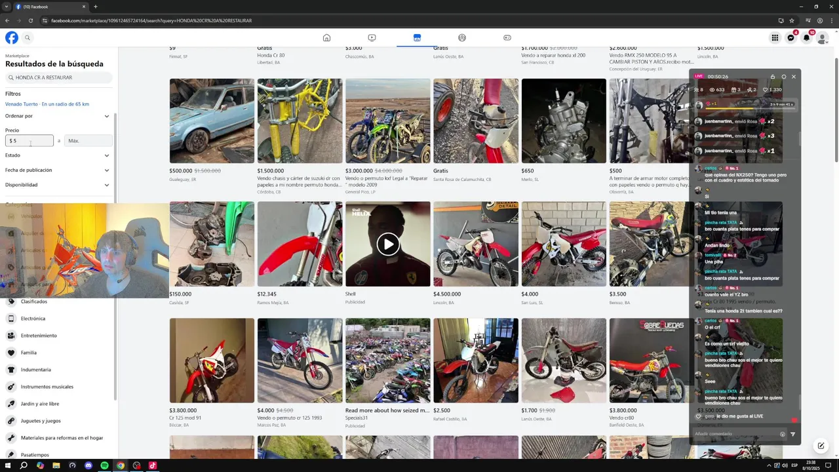Open Vendo cr80 listing in Banfield Oeste
This screenshot has width=839, height=472.
(x=621, y=418)
